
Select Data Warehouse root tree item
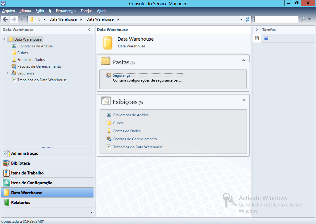25,39
